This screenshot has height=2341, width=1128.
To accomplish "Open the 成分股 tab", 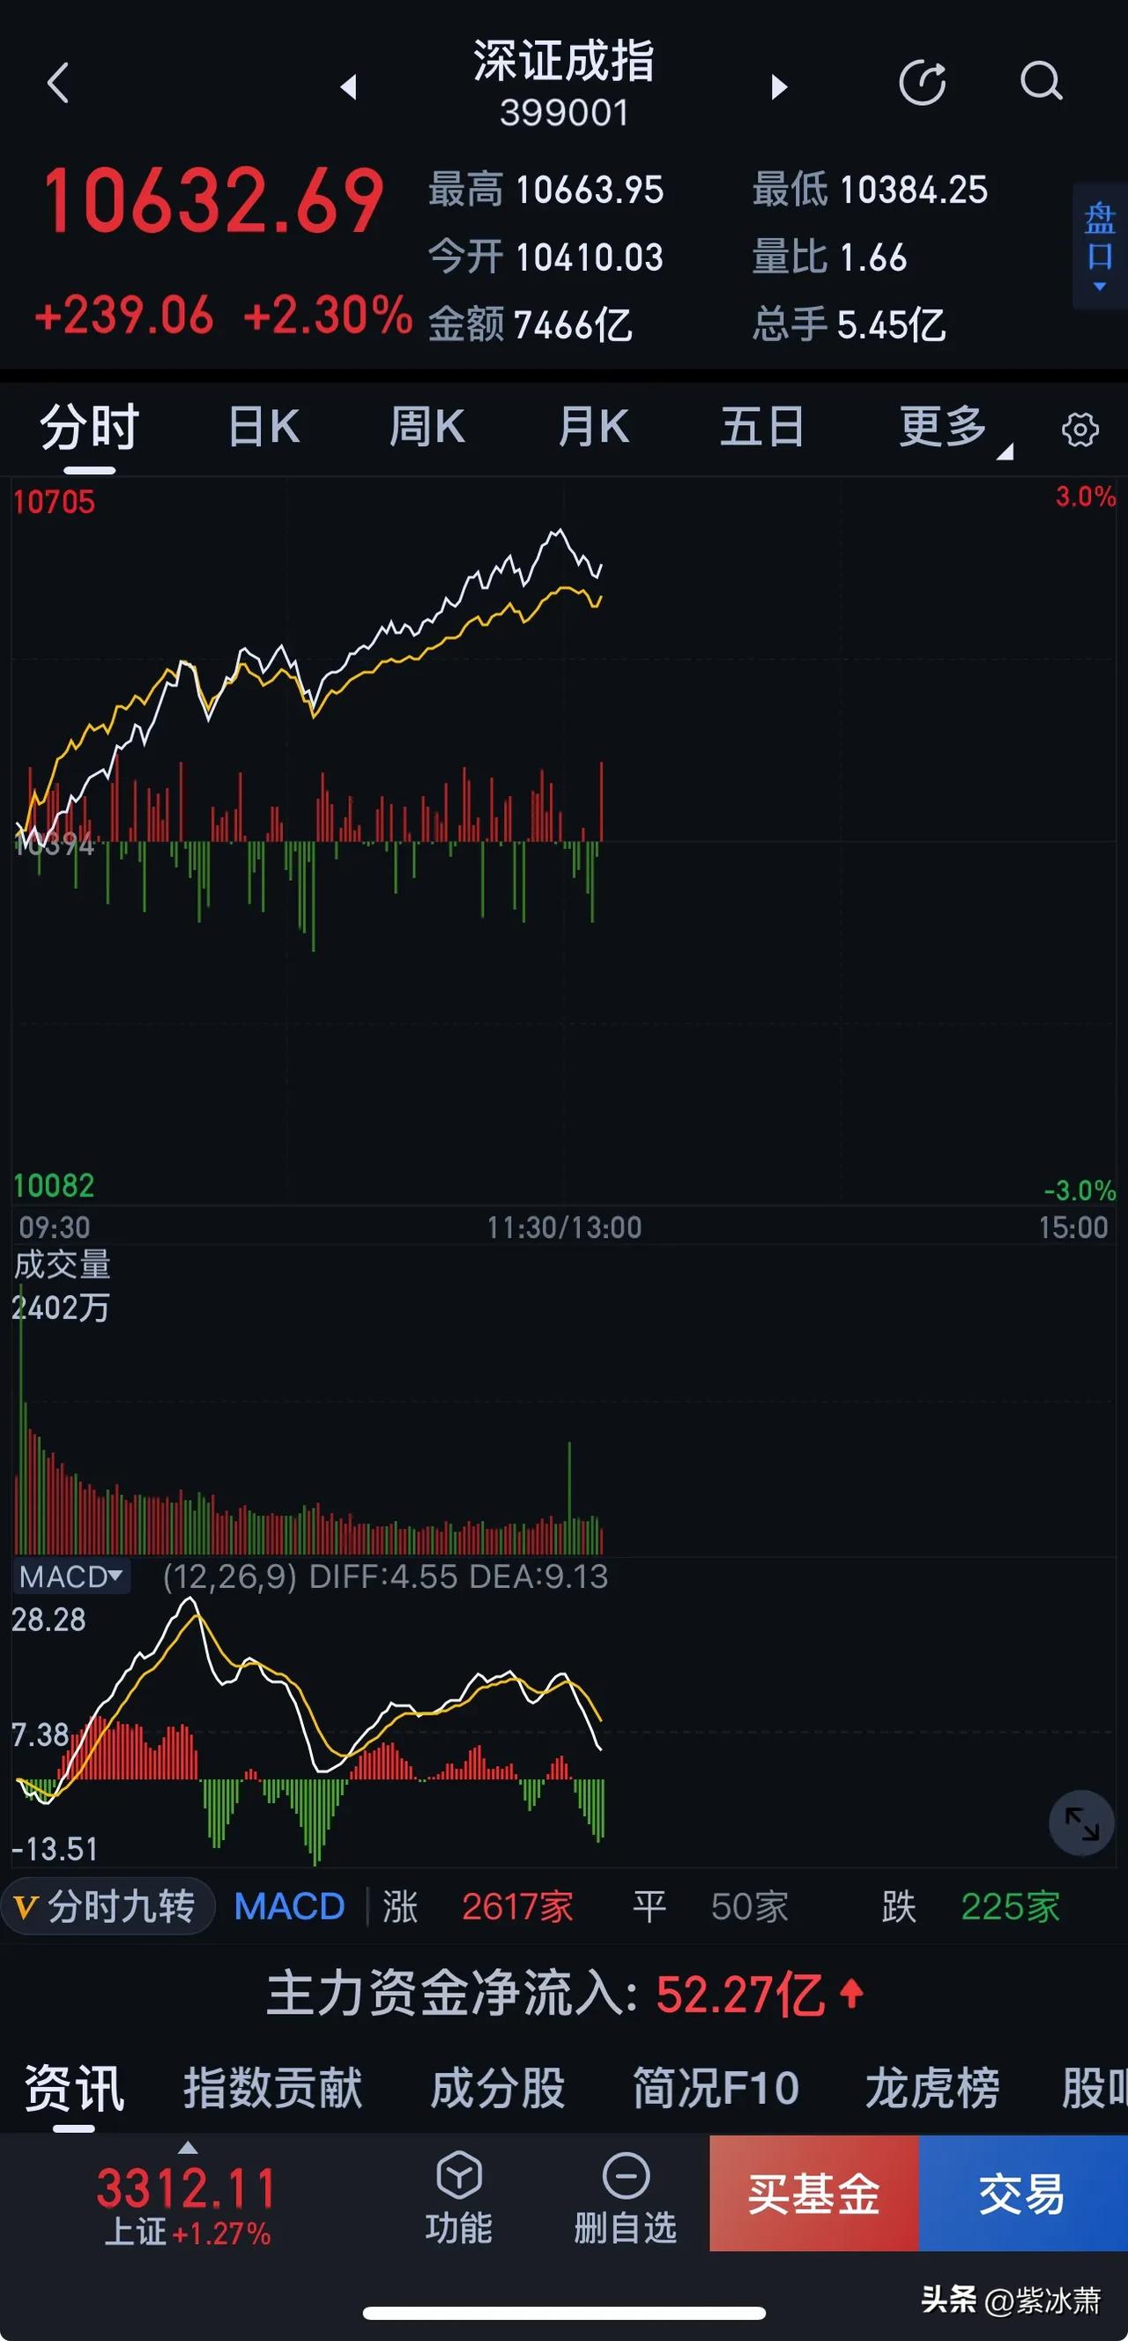I will tap(498, 2087).
